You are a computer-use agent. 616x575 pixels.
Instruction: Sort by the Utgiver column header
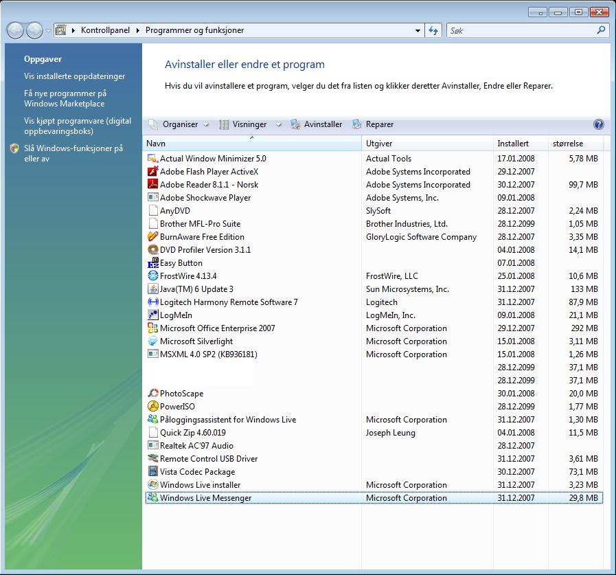(x=427, y=144)
